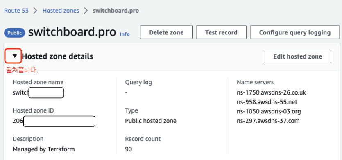Screen dimensions: 342x160
Task: Click the Hosted zone ID value
Action: 54,121
